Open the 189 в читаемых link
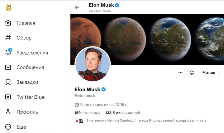The width and height of the screenshot is (224, 133). click(87, 113)
